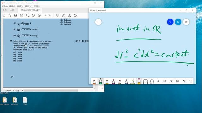The height and width of the screenshot is (113, 202).
Task: Click the blank document file on desktop
Action: (25, 101)
